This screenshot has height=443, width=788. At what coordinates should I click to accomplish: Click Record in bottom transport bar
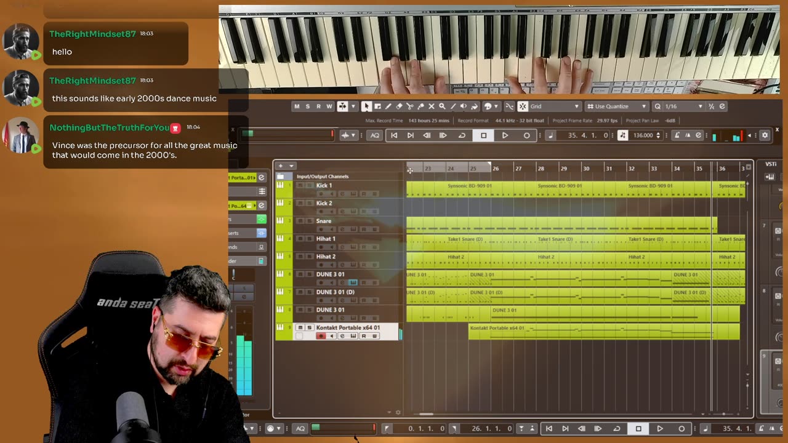pos(681,428)
